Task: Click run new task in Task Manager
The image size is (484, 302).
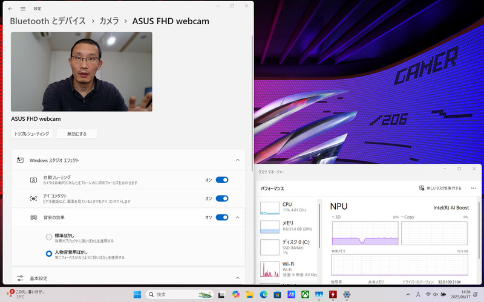Action: coord(440,188)
